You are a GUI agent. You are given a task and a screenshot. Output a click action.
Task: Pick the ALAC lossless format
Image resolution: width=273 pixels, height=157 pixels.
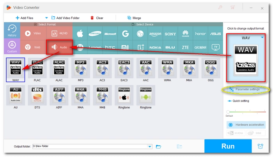pos(59,68)
